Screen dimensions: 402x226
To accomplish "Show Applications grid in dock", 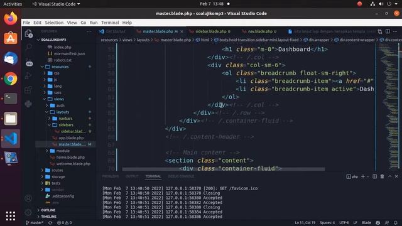I will click(x=11, y=216).
